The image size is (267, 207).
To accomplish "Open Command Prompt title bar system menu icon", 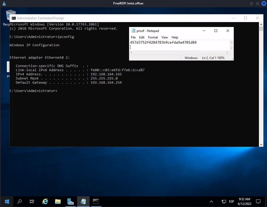I will (14, 18).
